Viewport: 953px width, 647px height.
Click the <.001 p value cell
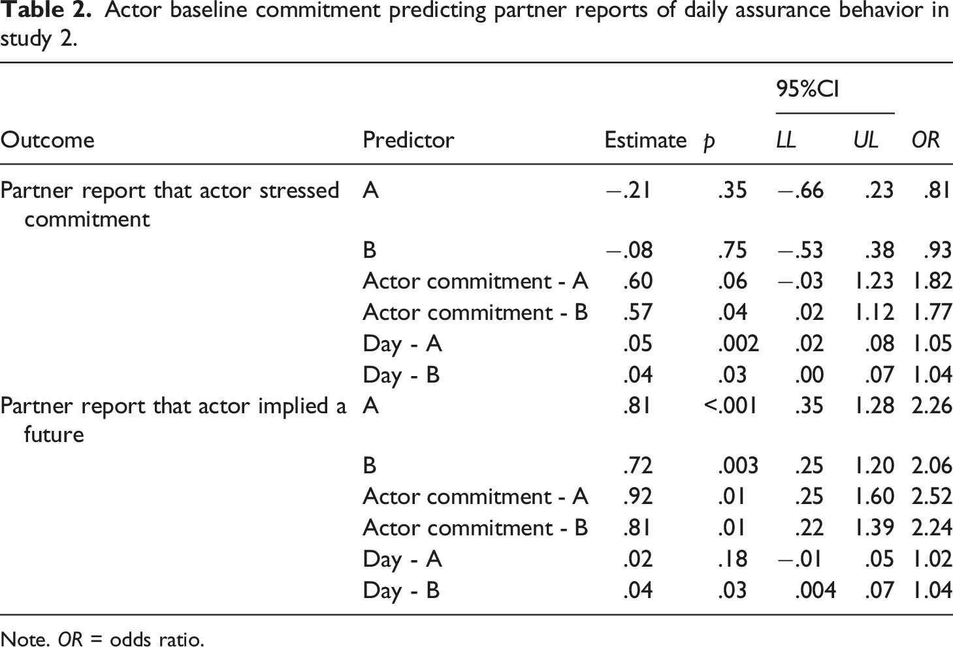coord(731,406)
